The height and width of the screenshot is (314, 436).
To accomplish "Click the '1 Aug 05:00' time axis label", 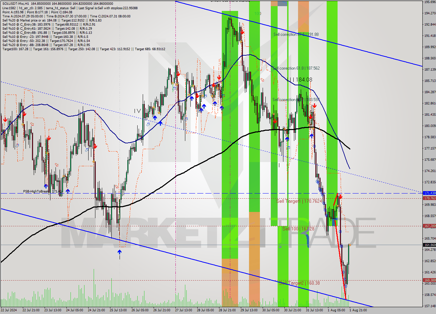I will click(336, 310).
